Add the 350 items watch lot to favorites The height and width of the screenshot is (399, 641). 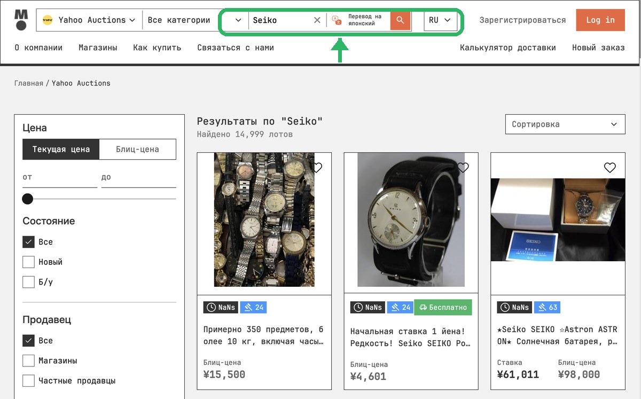tap(317, 167)
